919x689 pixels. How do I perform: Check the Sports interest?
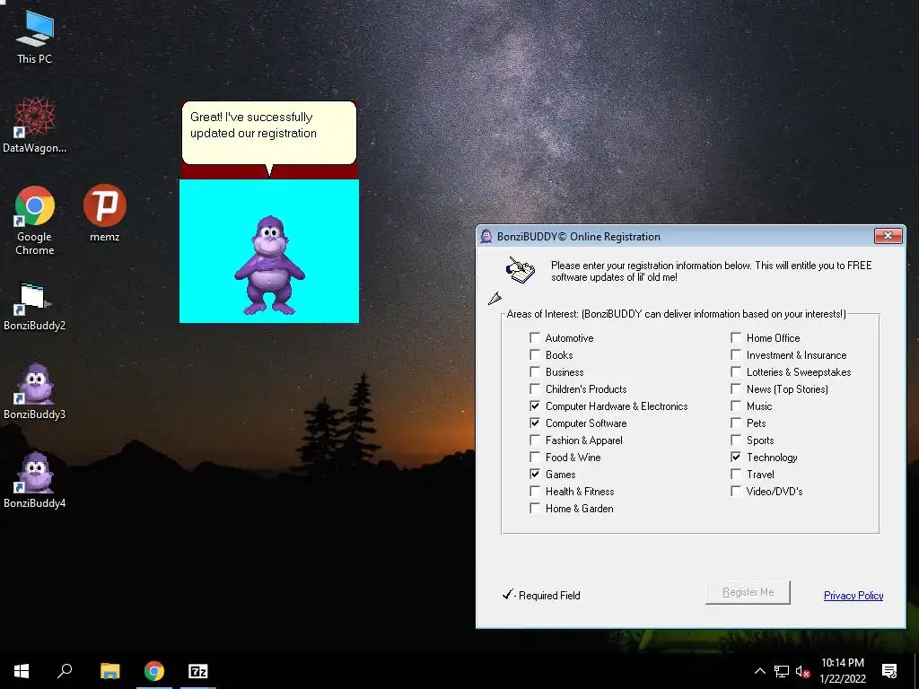736,440
